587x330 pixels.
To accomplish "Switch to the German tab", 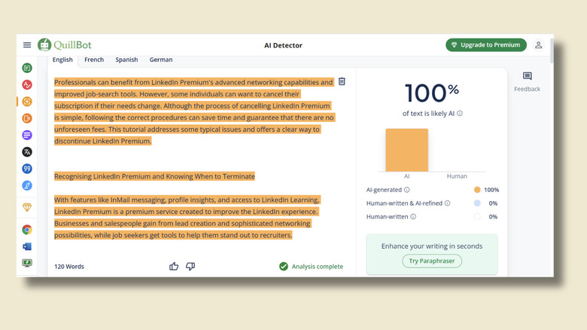I will click(x=161, y=60).
